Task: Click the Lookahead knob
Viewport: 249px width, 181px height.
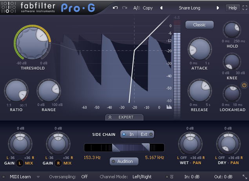Action: (x=232, y=93)
